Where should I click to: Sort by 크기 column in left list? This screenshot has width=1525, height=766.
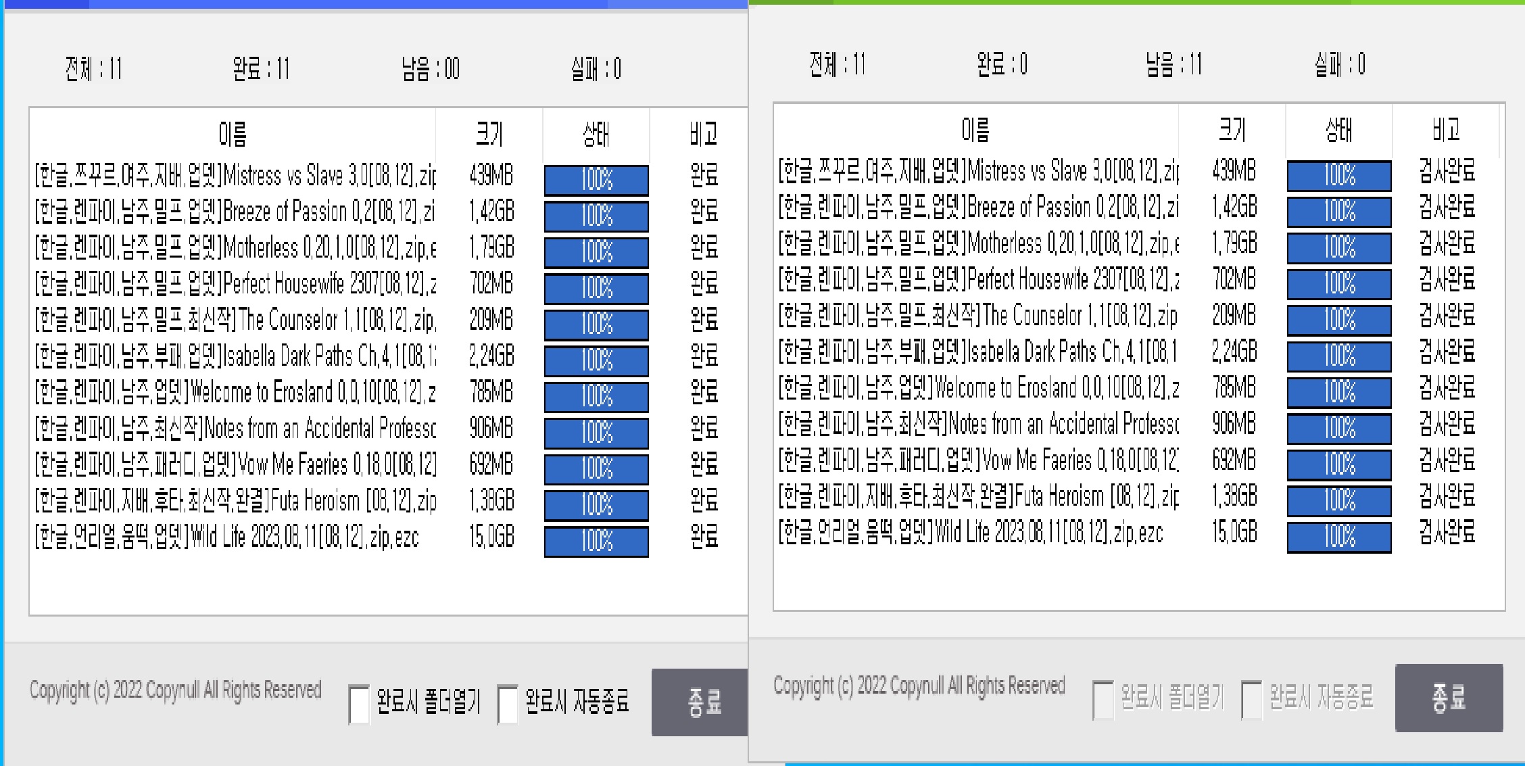point(489,134)
